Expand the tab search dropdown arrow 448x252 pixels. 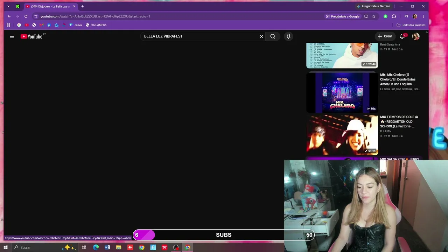click(8, 6)
